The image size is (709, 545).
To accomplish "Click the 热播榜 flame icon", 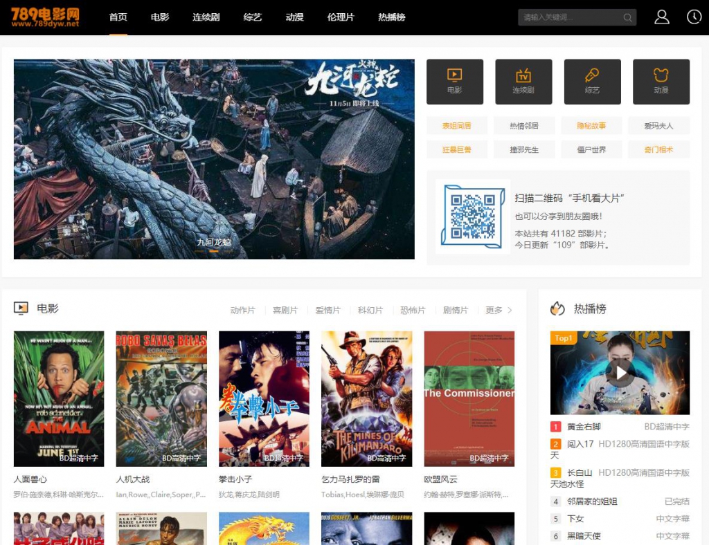I will coord(557,309).
